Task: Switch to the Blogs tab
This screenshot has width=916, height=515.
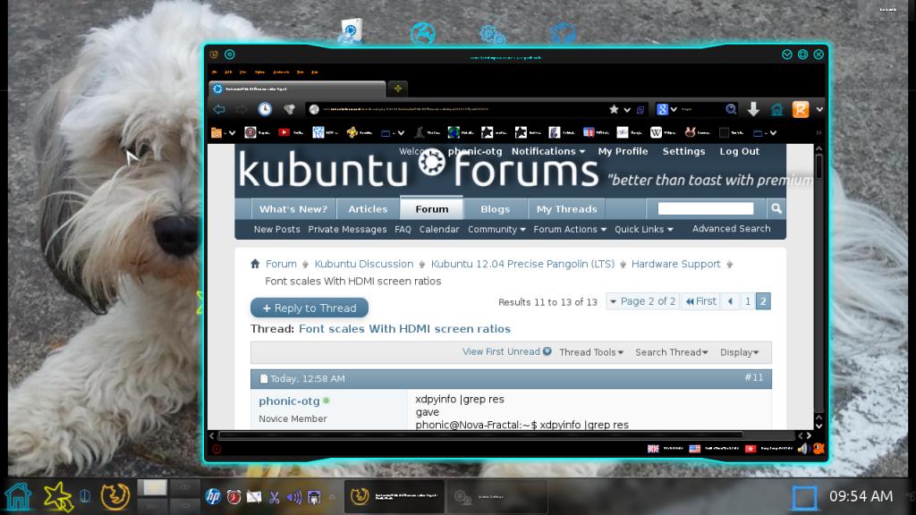Action: pos(495,209)
